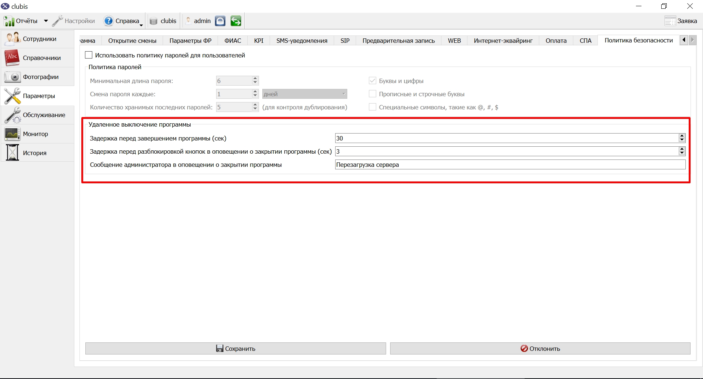Viewport: 703px width, 379px height.
Task: Increase the program shutdown delay value
Action: [x=682, y=136]
